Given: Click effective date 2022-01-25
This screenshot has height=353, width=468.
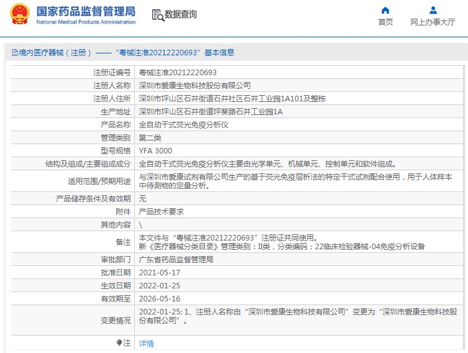Looking at the screenshot, I should pos(159,286).
